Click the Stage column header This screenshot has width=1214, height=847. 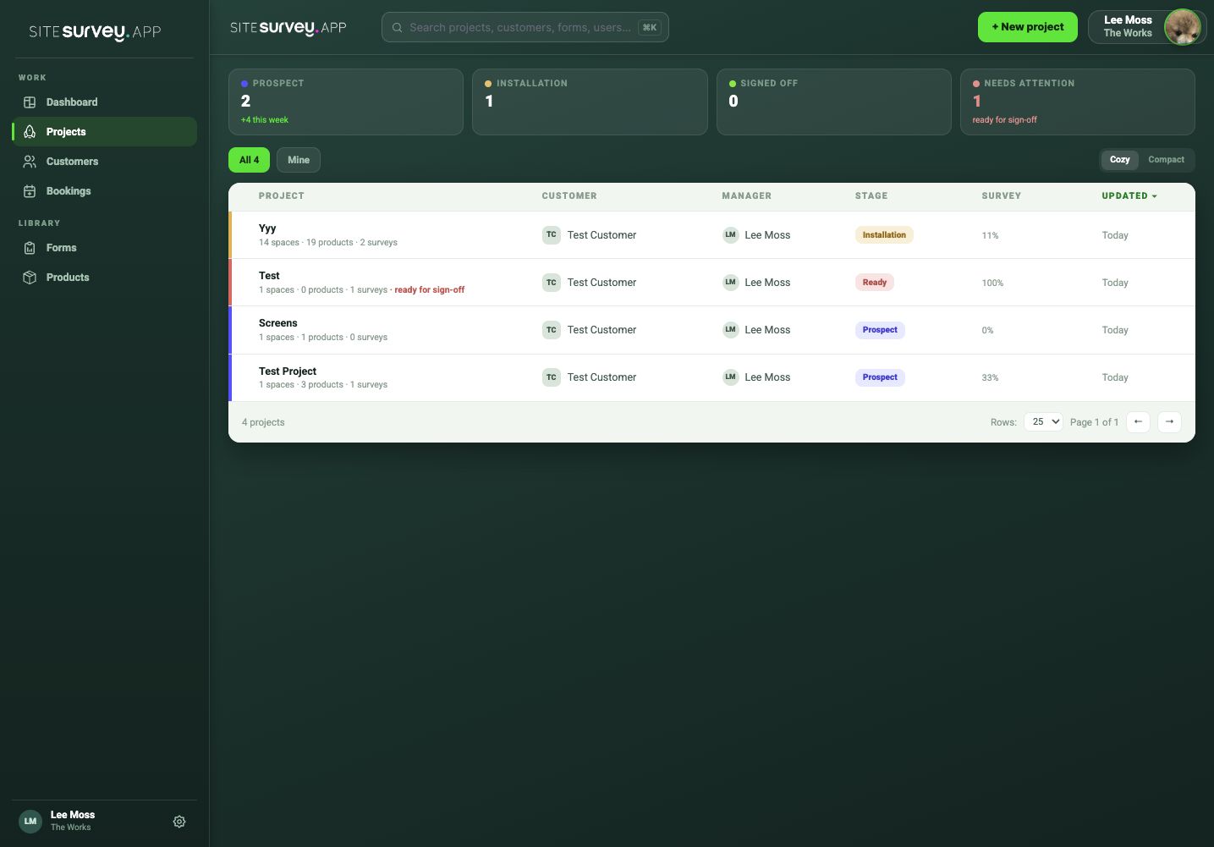pyautogui.click(x=871, y=196)
